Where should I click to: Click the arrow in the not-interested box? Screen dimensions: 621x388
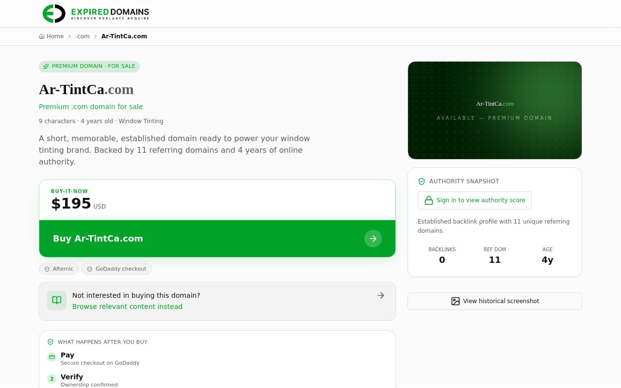coord(381,295)
